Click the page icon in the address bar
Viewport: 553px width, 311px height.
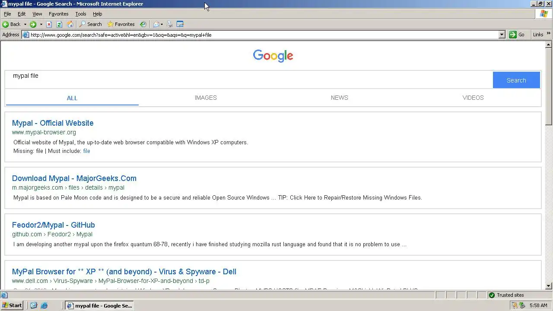click(26, 35)
